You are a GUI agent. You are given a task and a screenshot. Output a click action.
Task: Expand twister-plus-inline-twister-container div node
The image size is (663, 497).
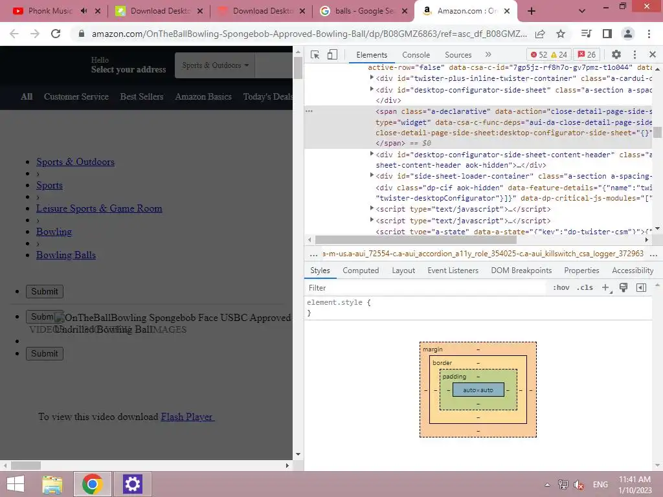click(372, 78)
